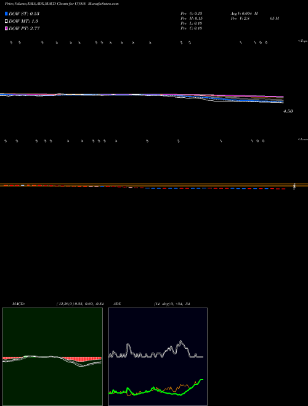Click the 'Avg V: 0.004 M' value
This screenshot has width=308, height=406.
pos(245,14)
